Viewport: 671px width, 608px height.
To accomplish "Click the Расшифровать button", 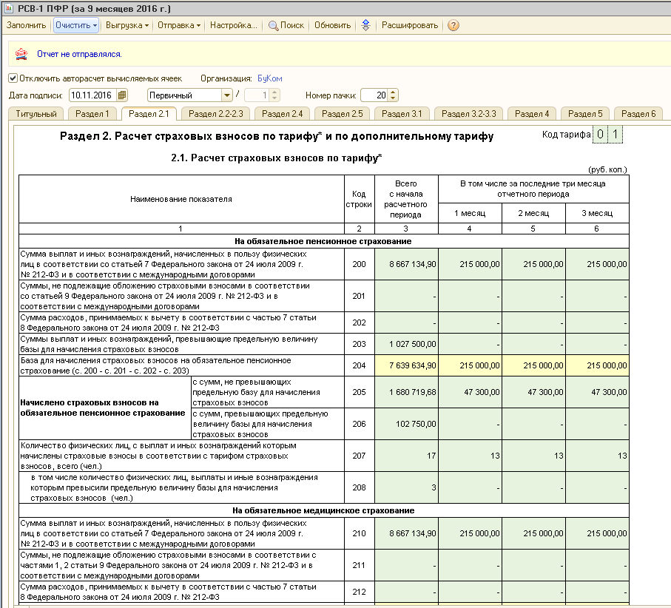I will 410,25.
